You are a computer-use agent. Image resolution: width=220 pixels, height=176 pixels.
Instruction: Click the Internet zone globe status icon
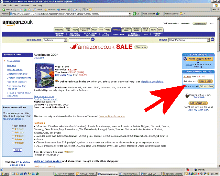196,170
